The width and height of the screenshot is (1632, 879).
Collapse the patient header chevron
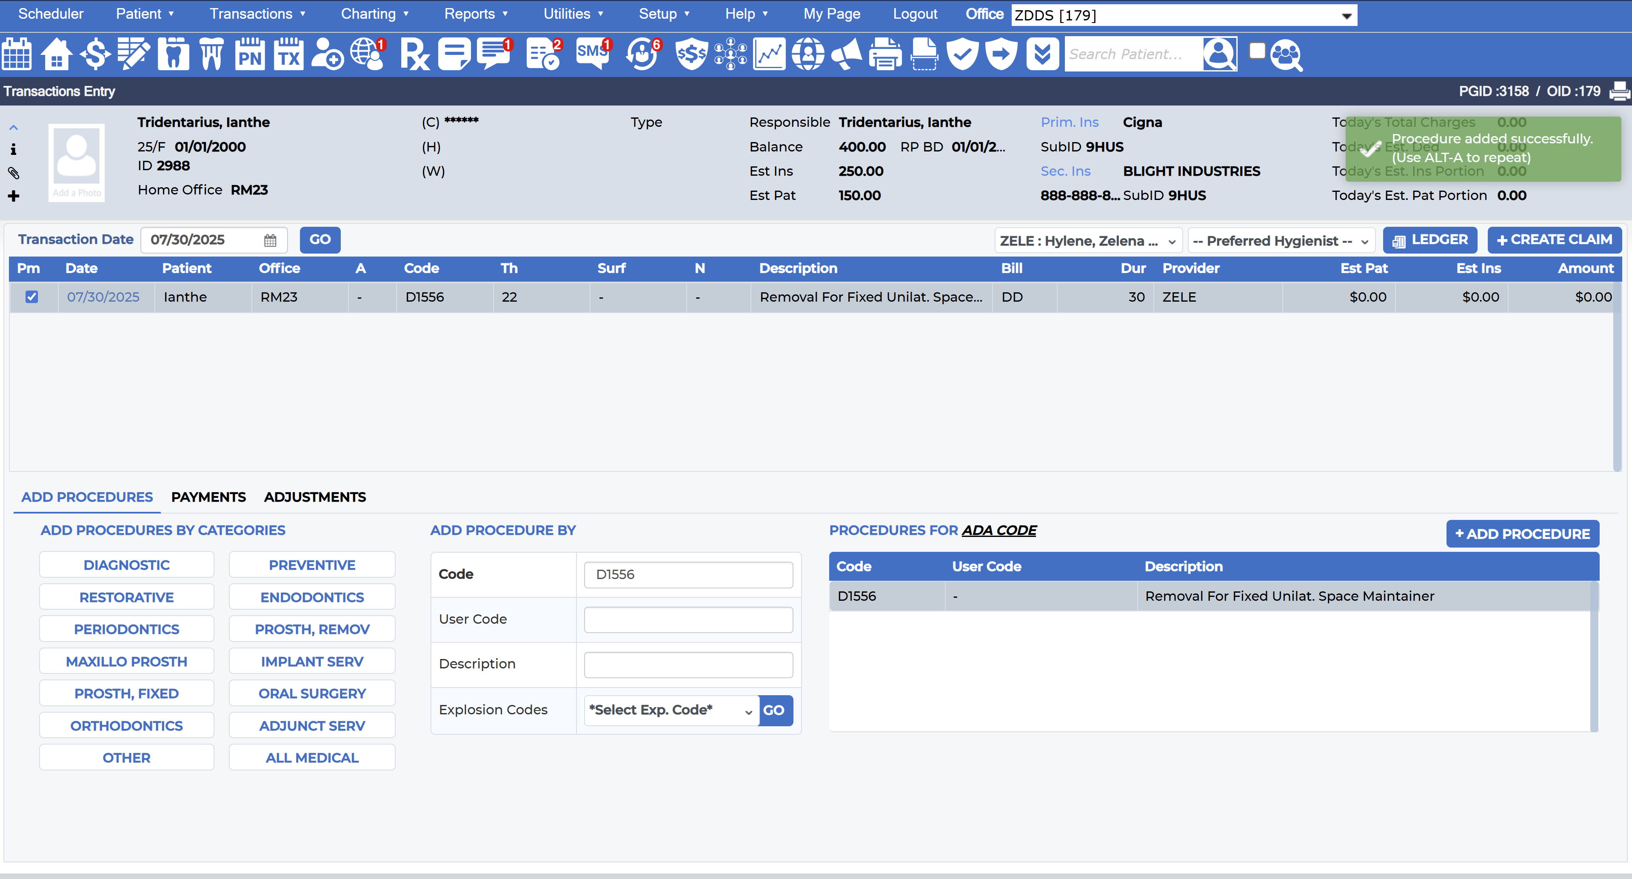click(x=13, y=127)
